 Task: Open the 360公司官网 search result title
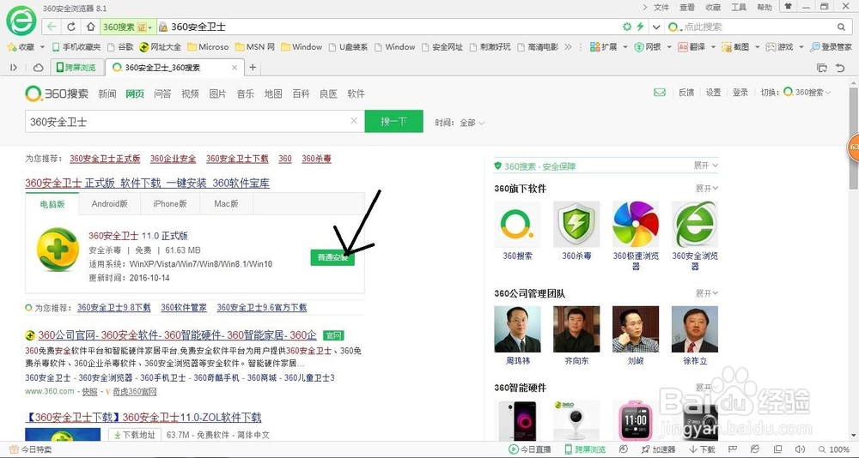coord(178,334)
